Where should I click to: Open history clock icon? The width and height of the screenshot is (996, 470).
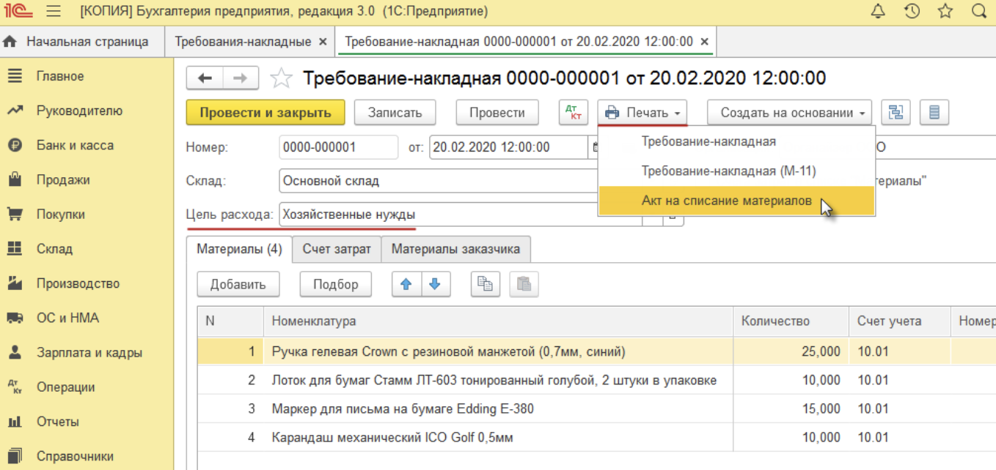pos(912,11)
